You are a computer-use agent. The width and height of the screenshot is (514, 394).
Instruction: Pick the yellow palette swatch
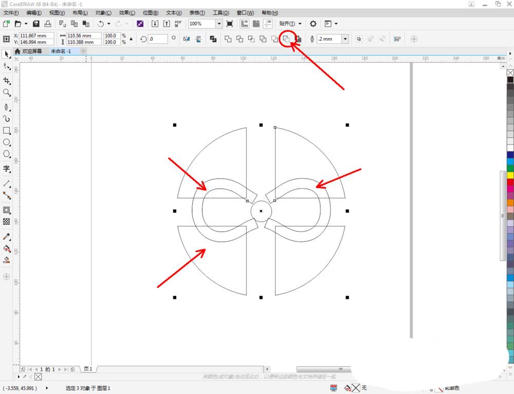point(510,175)
